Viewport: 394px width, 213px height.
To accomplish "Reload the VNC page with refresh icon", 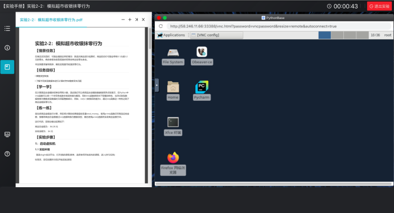I will pos(161,26).
